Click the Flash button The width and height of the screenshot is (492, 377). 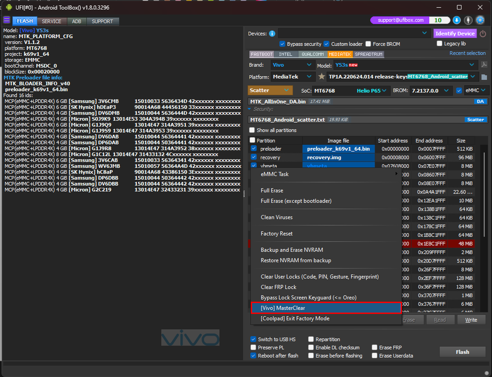coord(462,352)
